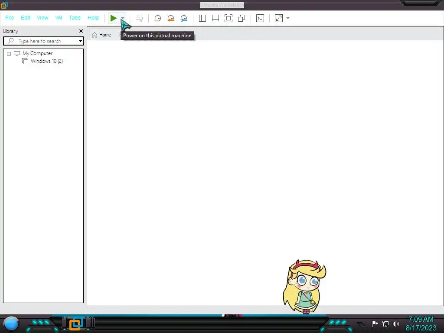Open stretch guest dropdown arrow
444x333 pixels.
tap(288, 18)
